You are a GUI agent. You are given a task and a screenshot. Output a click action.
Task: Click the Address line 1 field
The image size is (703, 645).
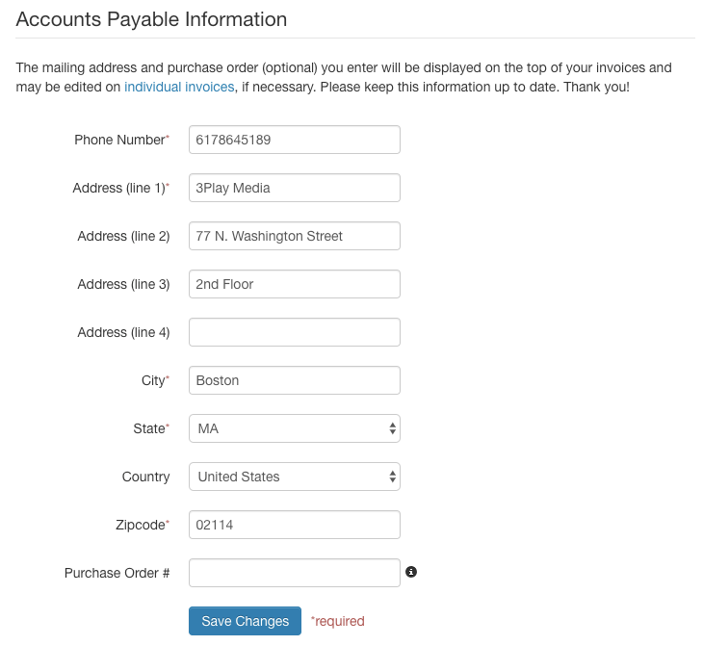coord(294,188)
